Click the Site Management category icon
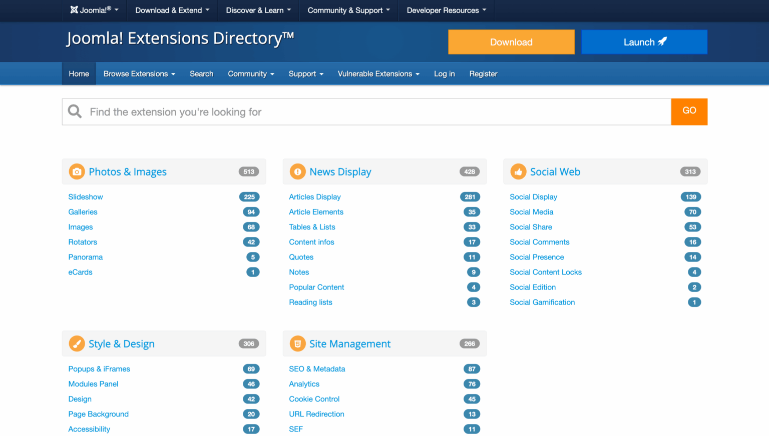This screenshot has height=436, width=769. pyautogui.click(x=297, y=343)
